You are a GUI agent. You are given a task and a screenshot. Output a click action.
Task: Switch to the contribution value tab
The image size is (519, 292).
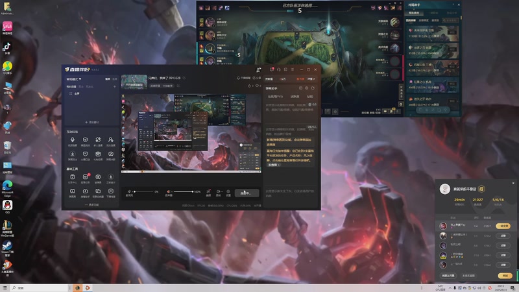pyautogui.click(x=269, y=79)
